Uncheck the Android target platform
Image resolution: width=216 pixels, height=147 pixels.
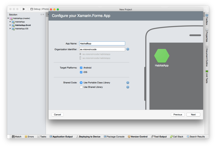point(81,68)
